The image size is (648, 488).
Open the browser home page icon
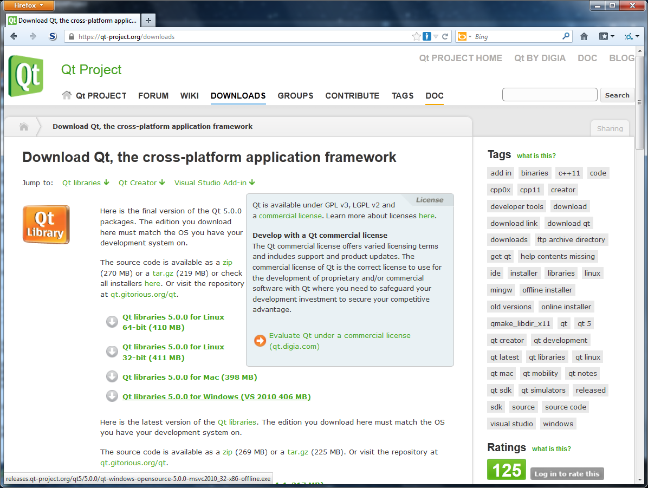click(584, 36)
